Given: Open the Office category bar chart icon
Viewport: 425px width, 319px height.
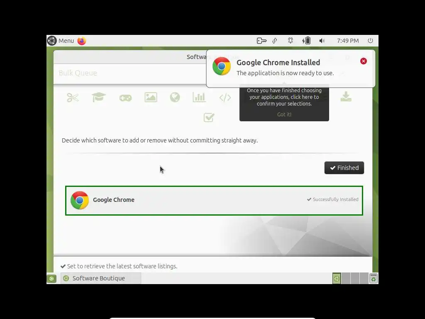Looking at the screenshot, I should click(199, 97).
